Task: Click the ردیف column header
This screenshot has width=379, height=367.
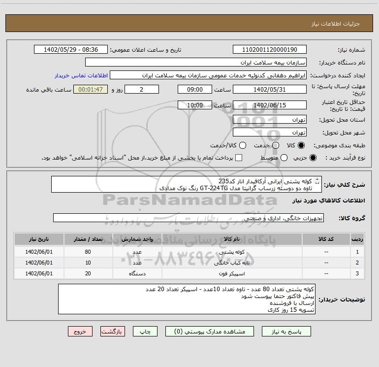Action: click(x=357, y=239)
